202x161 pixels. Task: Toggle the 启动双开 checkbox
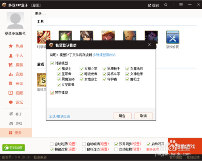[148, 144]
